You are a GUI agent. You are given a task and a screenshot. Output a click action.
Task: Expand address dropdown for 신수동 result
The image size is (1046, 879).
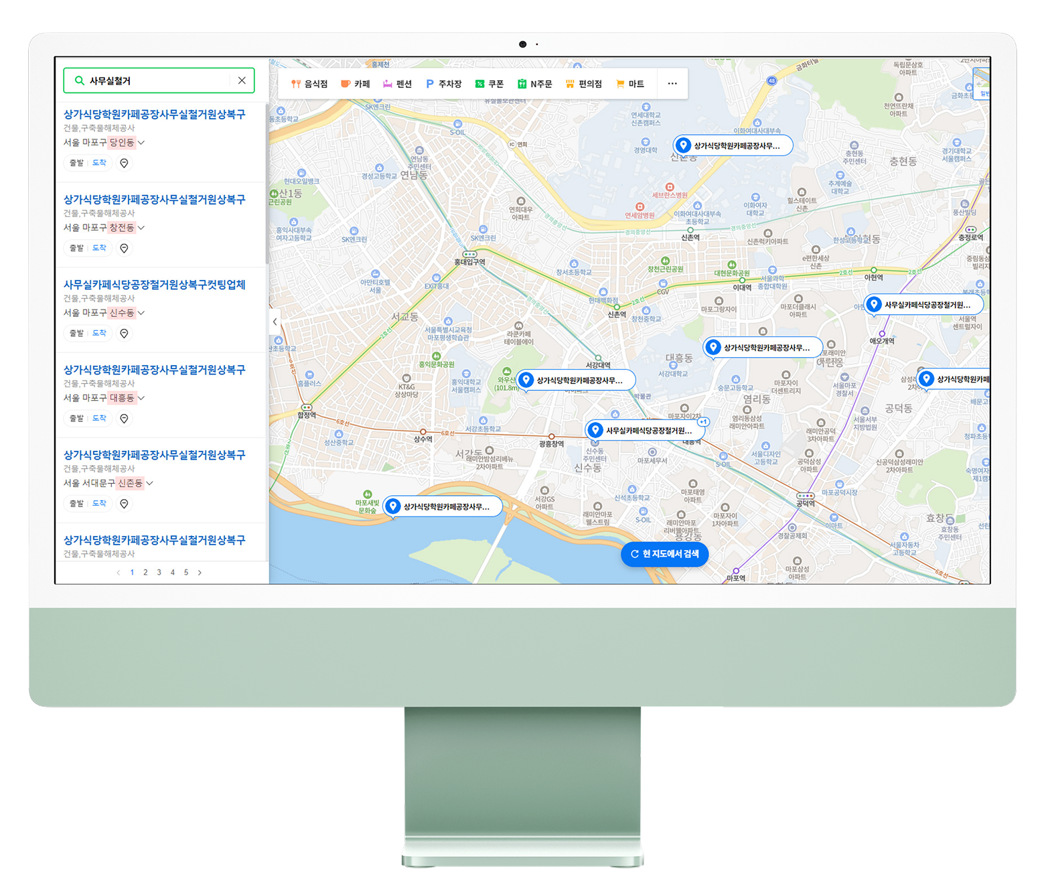point(141,313)
